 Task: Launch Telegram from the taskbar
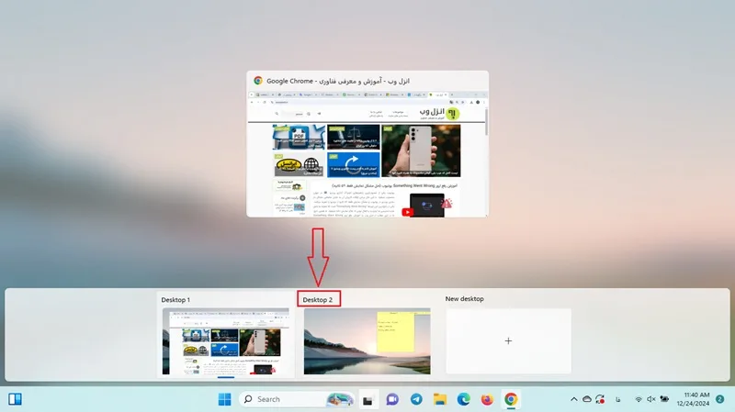pos(416,399)
